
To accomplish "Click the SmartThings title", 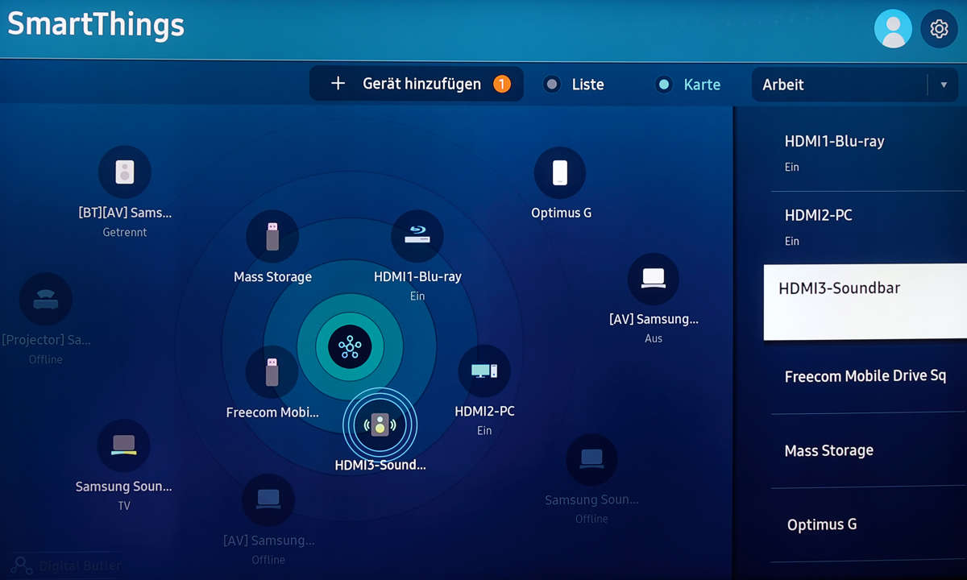I will [x=96, y=24].
